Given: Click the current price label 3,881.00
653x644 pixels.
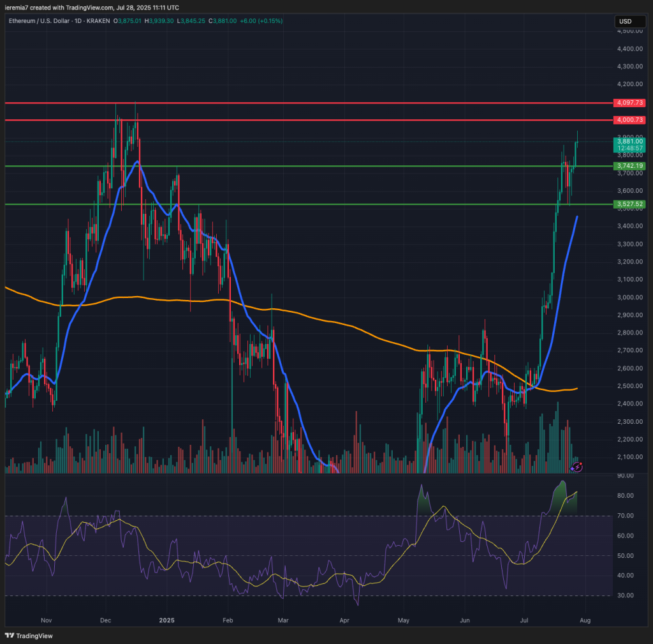Looking at the screenshot, I should 629,141.
